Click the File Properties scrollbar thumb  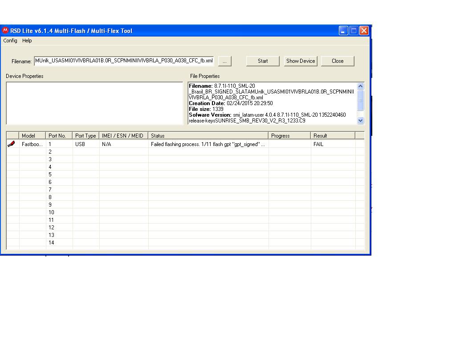click(360, 100)
